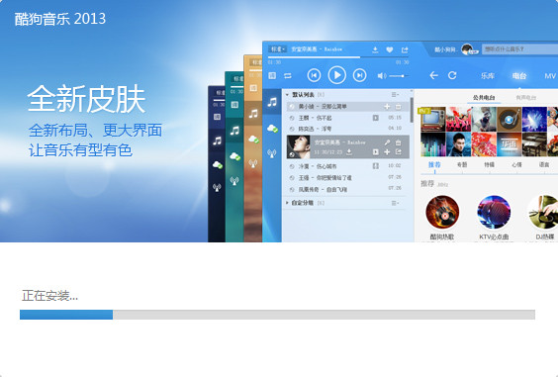
Task: Click the MV icon on the 冷漠 song row
Action: (x=375, y=166)
